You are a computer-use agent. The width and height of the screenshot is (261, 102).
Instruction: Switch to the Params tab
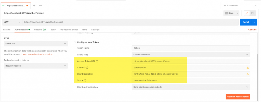(7, 30)
